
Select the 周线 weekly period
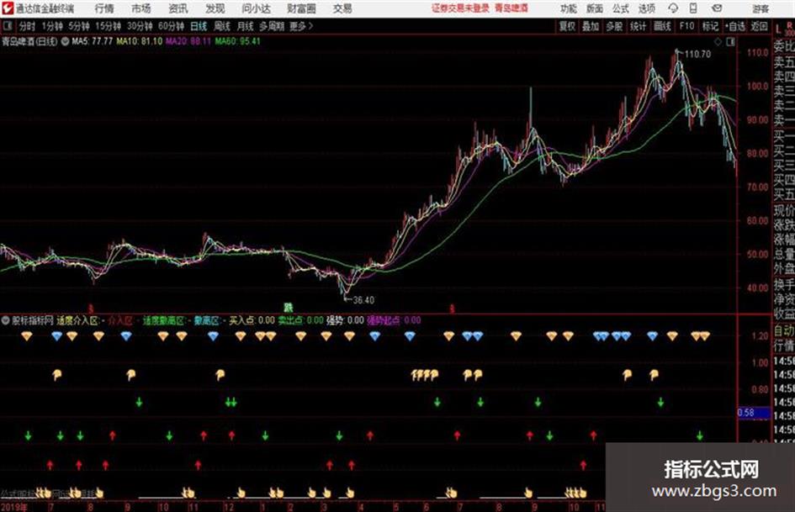coord(221,26)
